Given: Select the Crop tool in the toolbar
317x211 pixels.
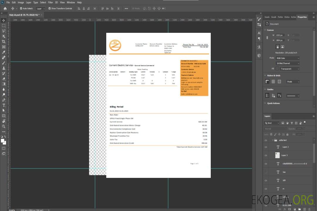Looking at the screenshot, I should 4,41.
